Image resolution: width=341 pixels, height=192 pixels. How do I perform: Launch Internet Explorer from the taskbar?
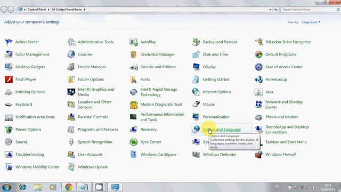[x=22, y=187]
